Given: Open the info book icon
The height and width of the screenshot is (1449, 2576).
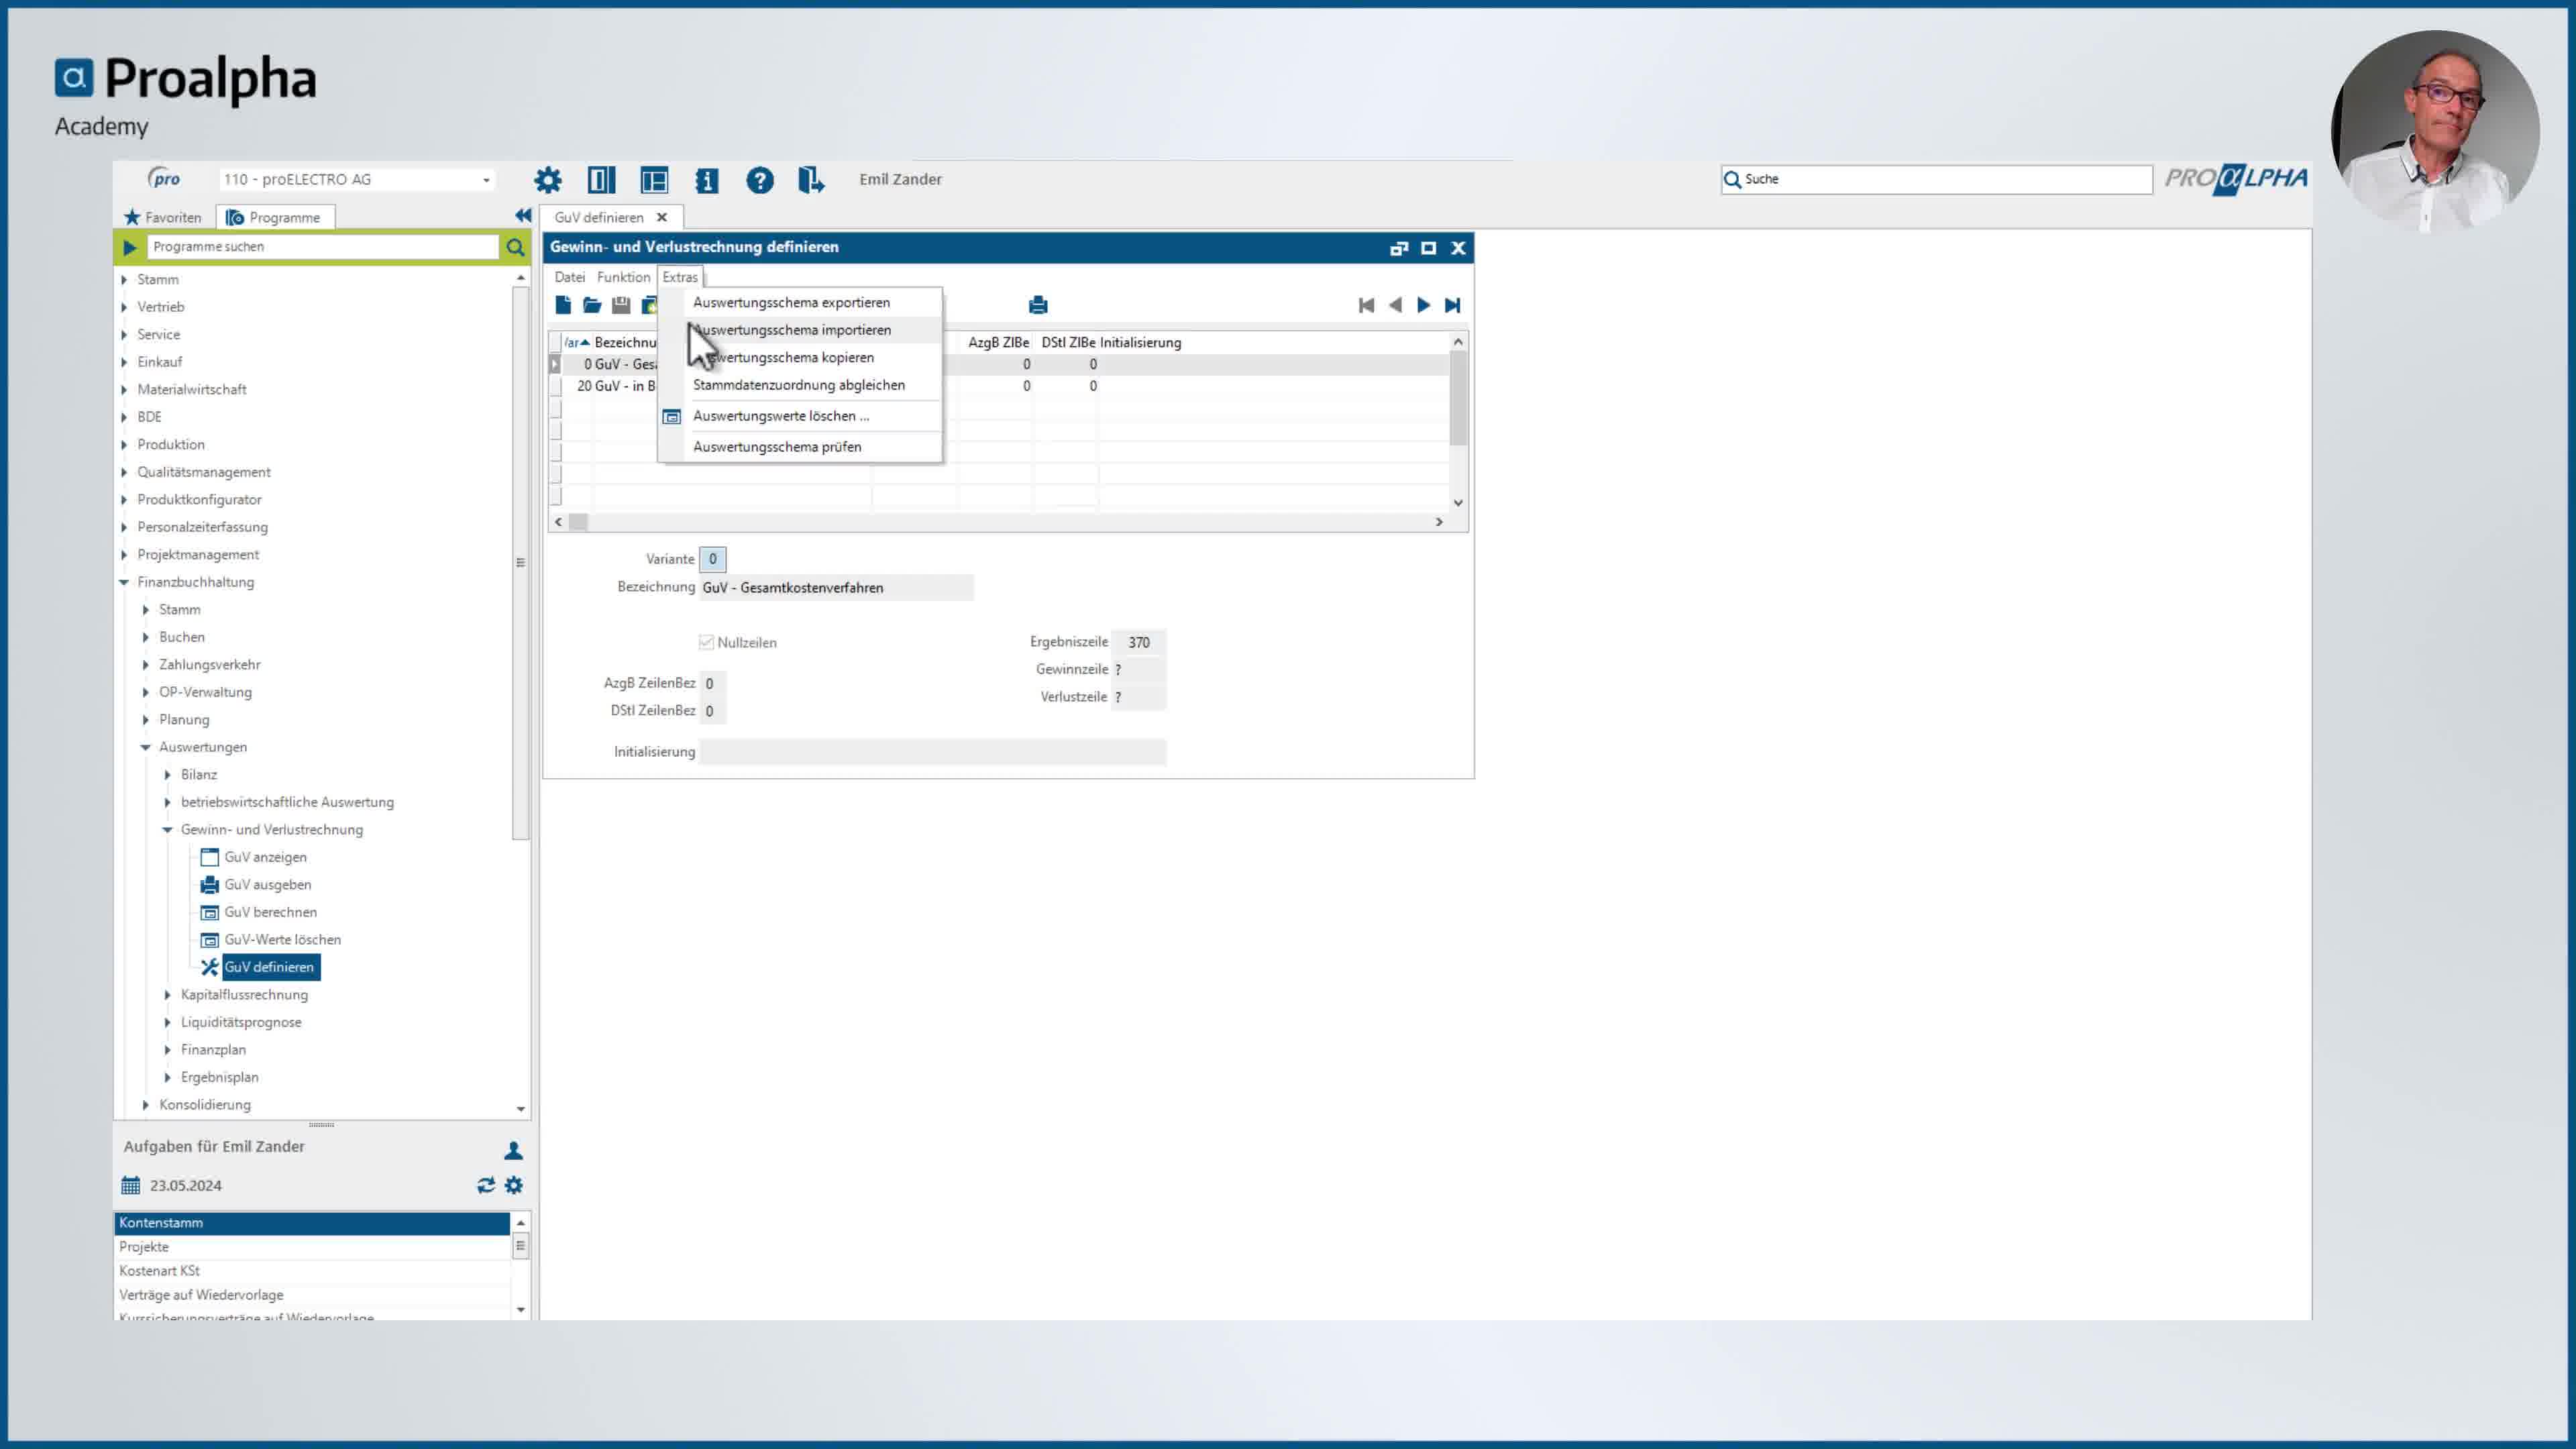Looking at the screenshot, I should (x=707, y=180).
